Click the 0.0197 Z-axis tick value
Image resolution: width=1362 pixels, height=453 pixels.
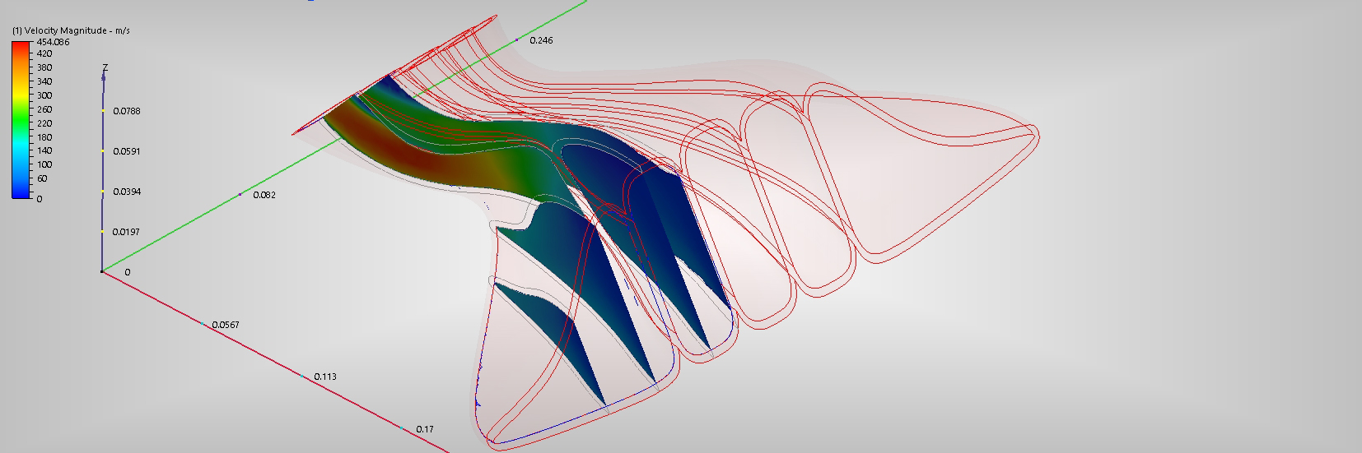(126, 232)
